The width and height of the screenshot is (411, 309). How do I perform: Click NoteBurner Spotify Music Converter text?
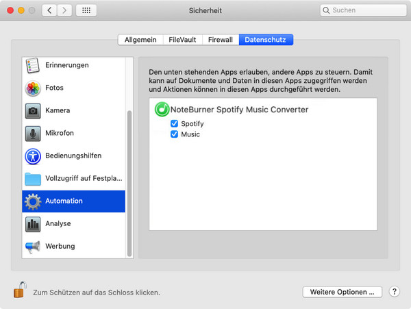tap(239, 110)
